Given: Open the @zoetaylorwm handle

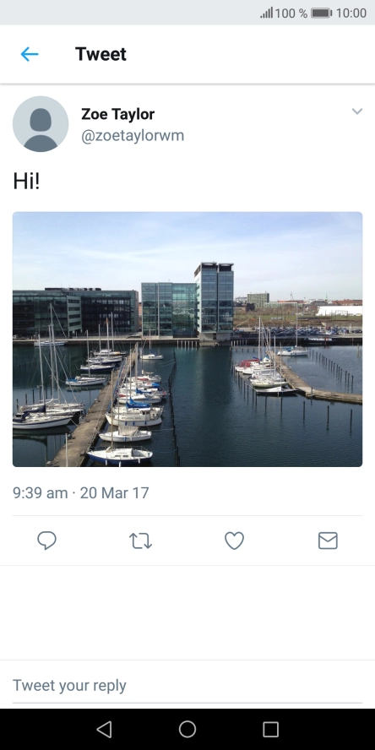Looking at the screenshot, I should pyautogui.click(x=133, y=136).
